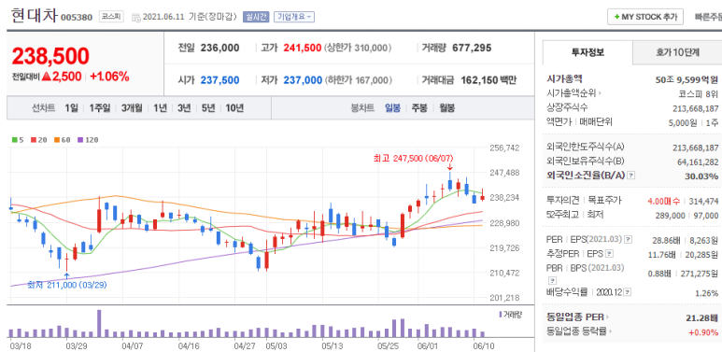This screenshot has width=722, height=352.
Task: Click 저가 value 237,000
Action: 303,80
